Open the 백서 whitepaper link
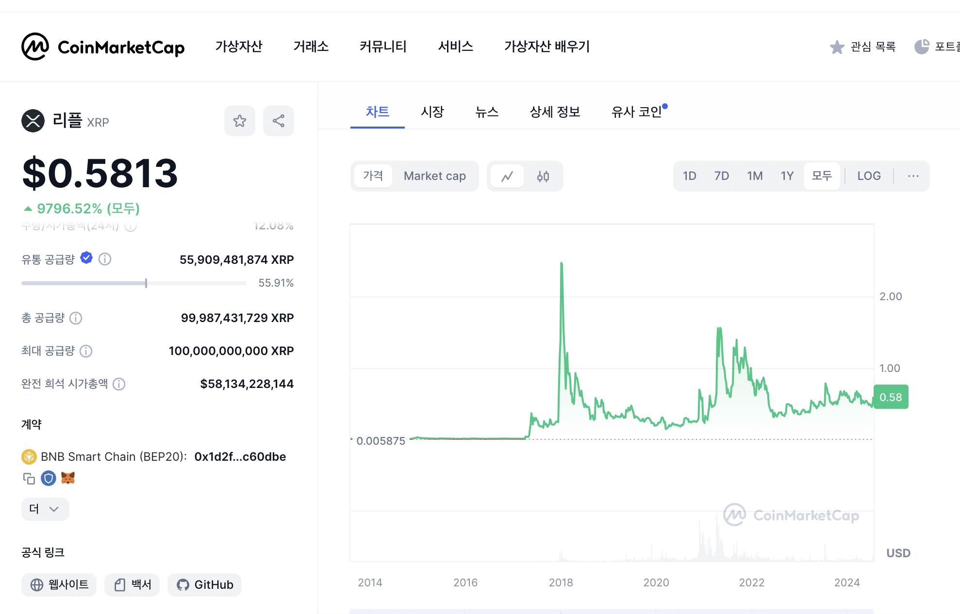Viewport: 960px width, 614px height. (132, 585)
